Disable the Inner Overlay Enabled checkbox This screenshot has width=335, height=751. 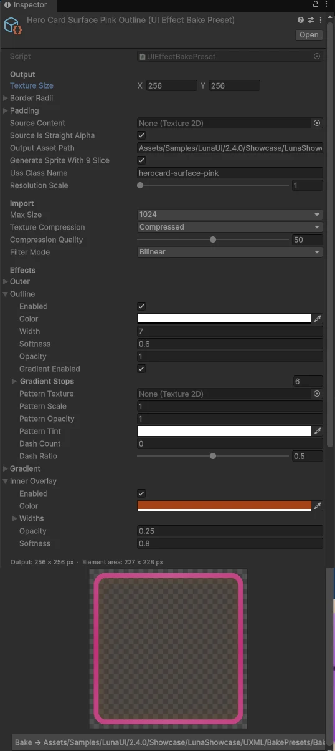[x=141, y=493]
